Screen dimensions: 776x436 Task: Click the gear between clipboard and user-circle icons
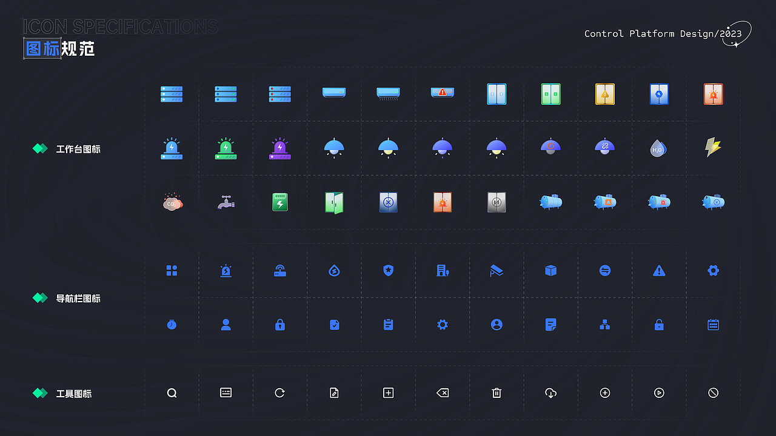[x=443, y=325]
